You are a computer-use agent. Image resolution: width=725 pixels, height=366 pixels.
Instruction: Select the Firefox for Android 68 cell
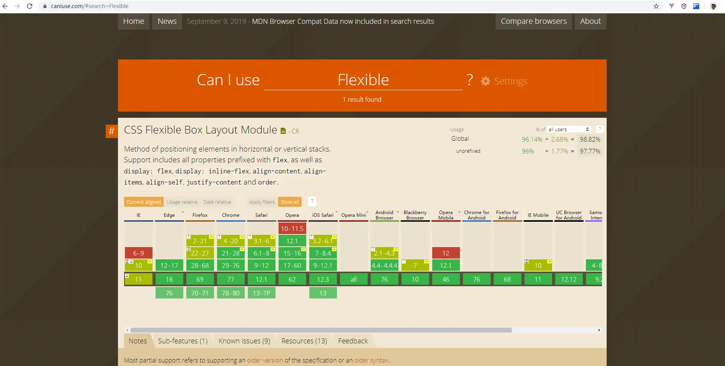(508, 279)
